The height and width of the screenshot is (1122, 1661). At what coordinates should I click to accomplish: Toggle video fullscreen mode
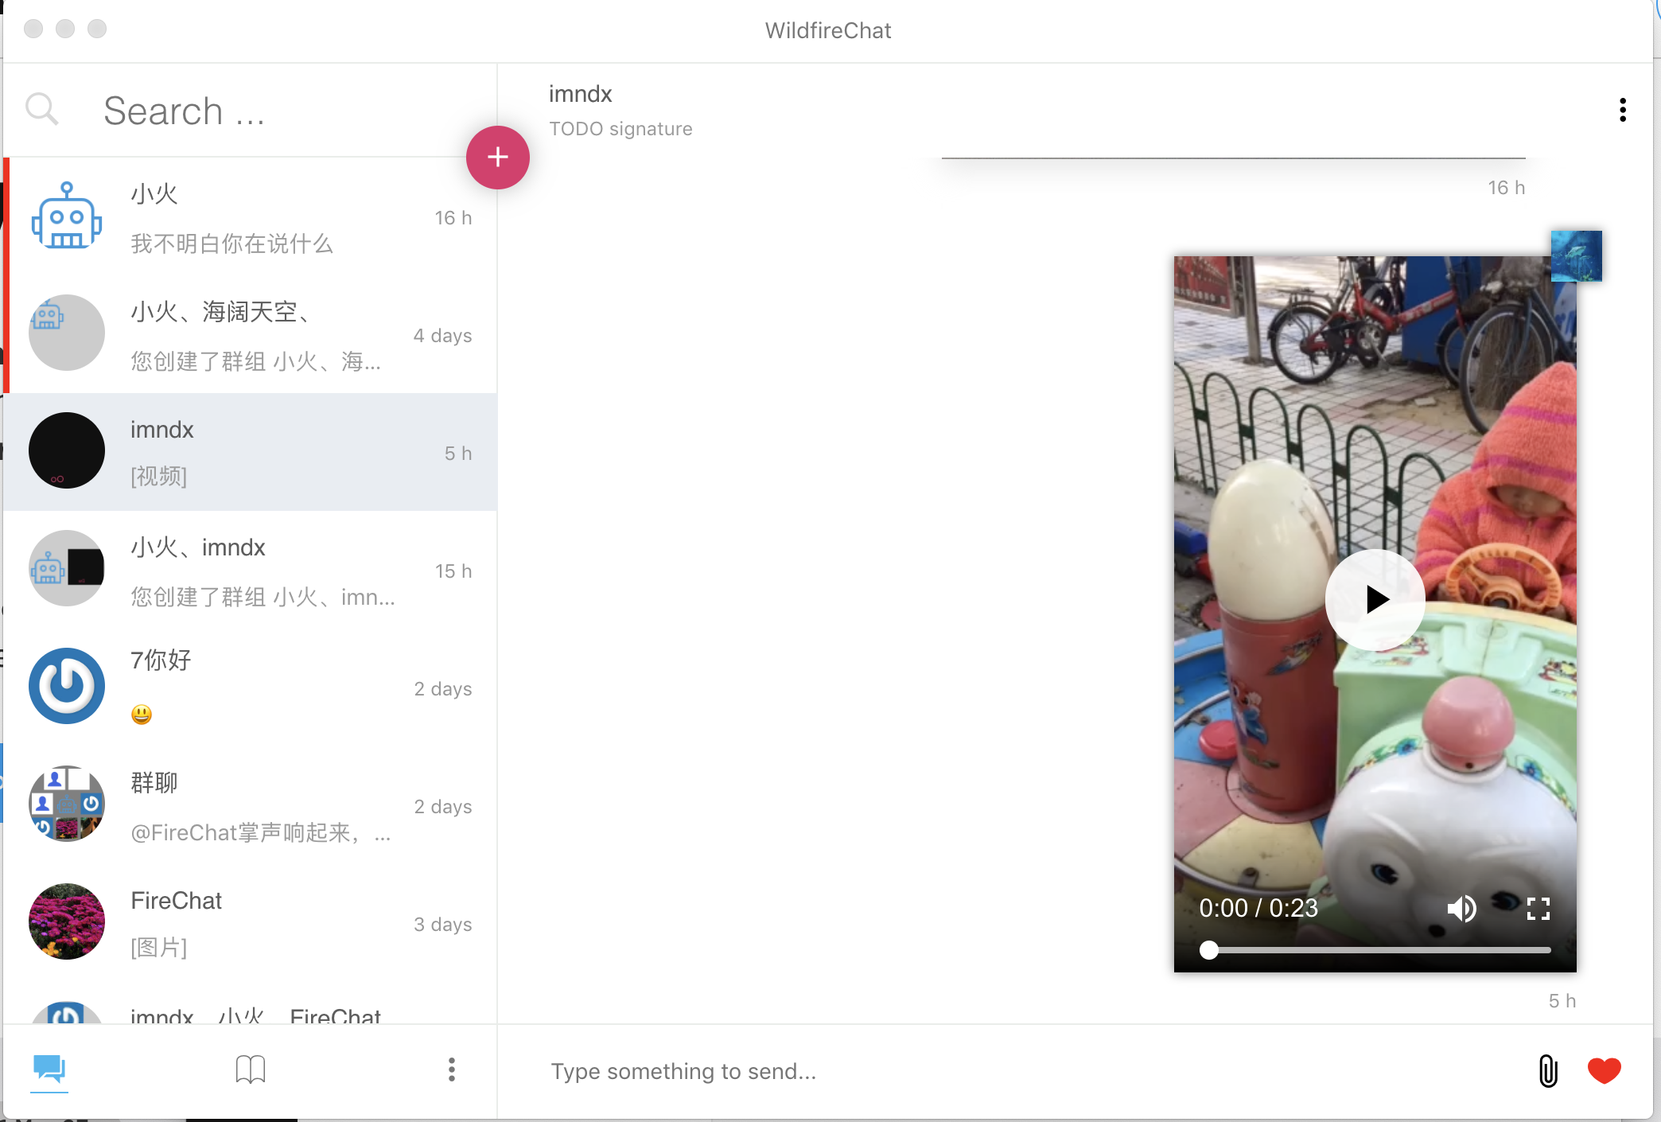(1538, 908)
